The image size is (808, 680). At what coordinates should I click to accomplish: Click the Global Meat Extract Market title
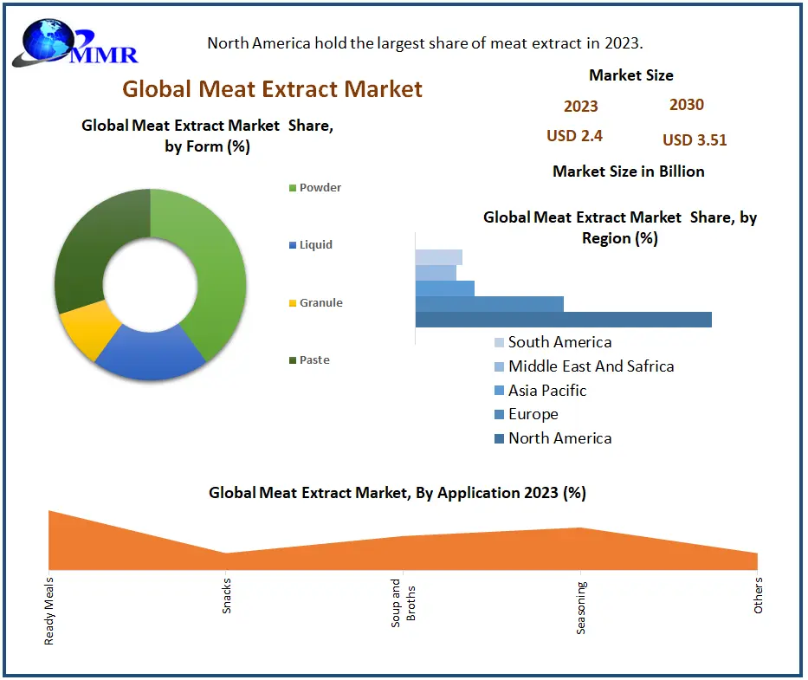272,88
